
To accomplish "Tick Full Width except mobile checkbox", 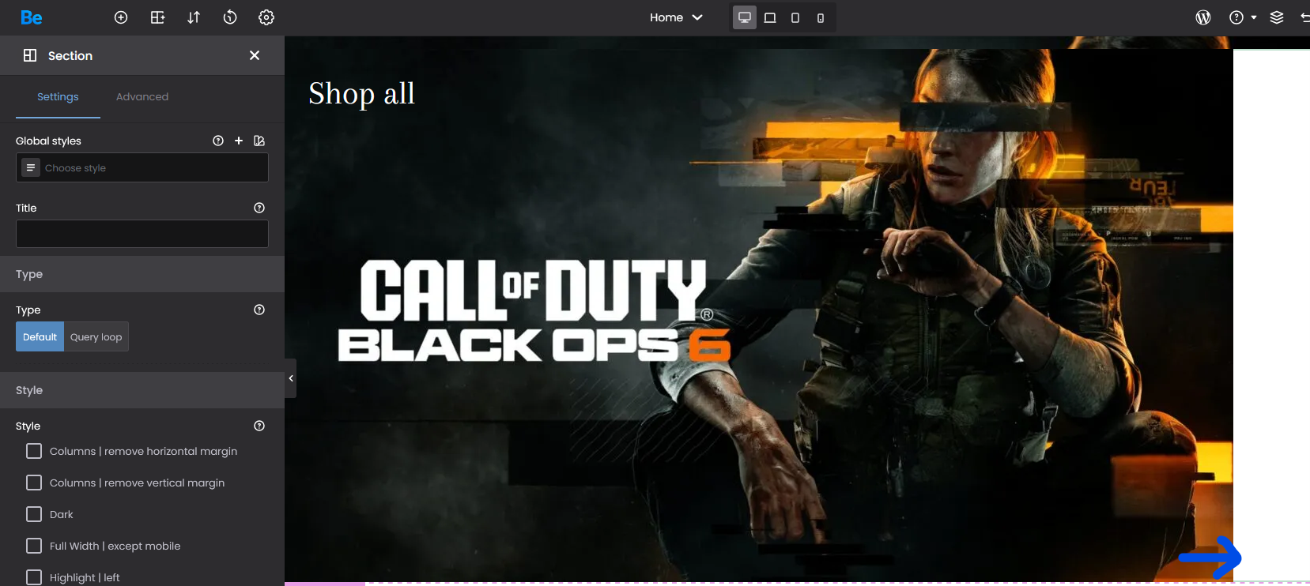I will (x=34, y=546).
